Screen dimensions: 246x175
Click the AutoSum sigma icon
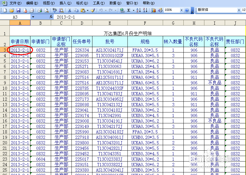pyautogui.click(x=129, y=10)
